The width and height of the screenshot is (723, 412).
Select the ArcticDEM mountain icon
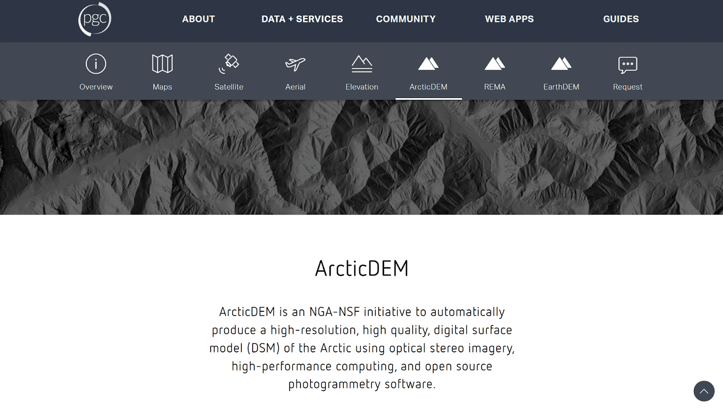428,64
